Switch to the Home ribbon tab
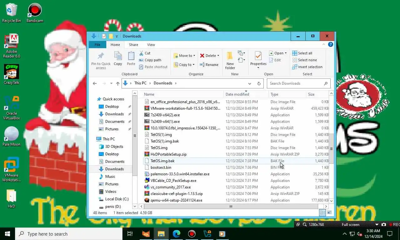This screenshot has height=240, width=400. tap(115, 45)
